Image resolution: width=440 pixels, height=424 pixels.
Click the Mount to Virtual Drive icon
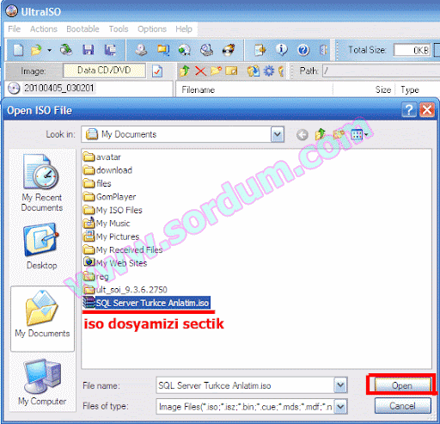tap(206, 50)
